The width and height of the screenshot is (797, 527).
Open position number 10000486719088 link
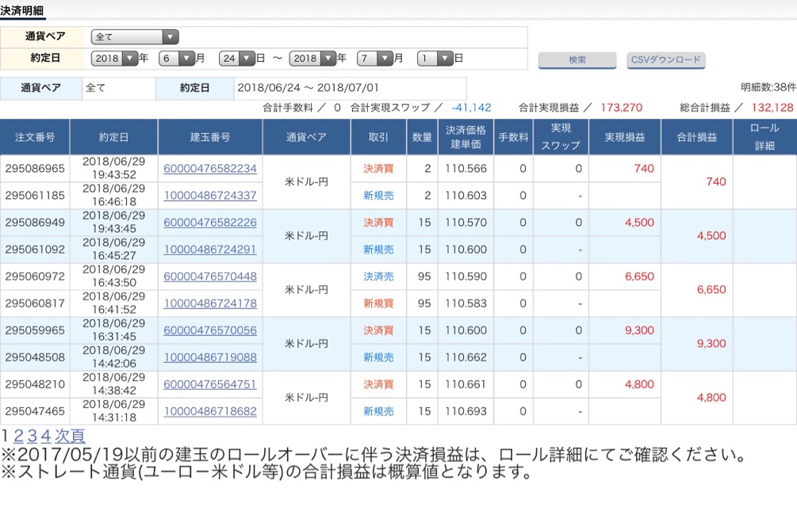[x=210, y=357]
